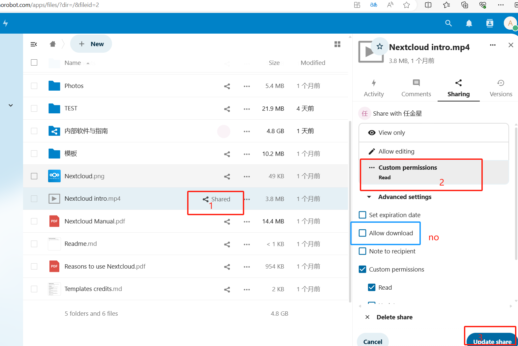Add page to browser favorites star
518x346 pixels.
tap(407, 5)
